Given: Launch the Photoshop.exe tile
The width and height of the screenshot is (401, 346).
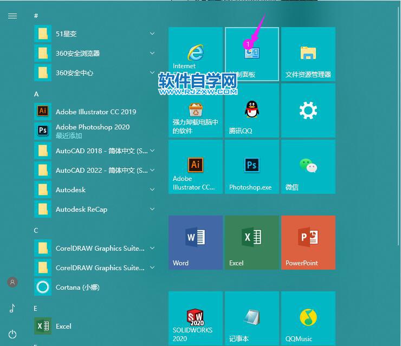Looking at the screenshot, I should click(251, 167).
